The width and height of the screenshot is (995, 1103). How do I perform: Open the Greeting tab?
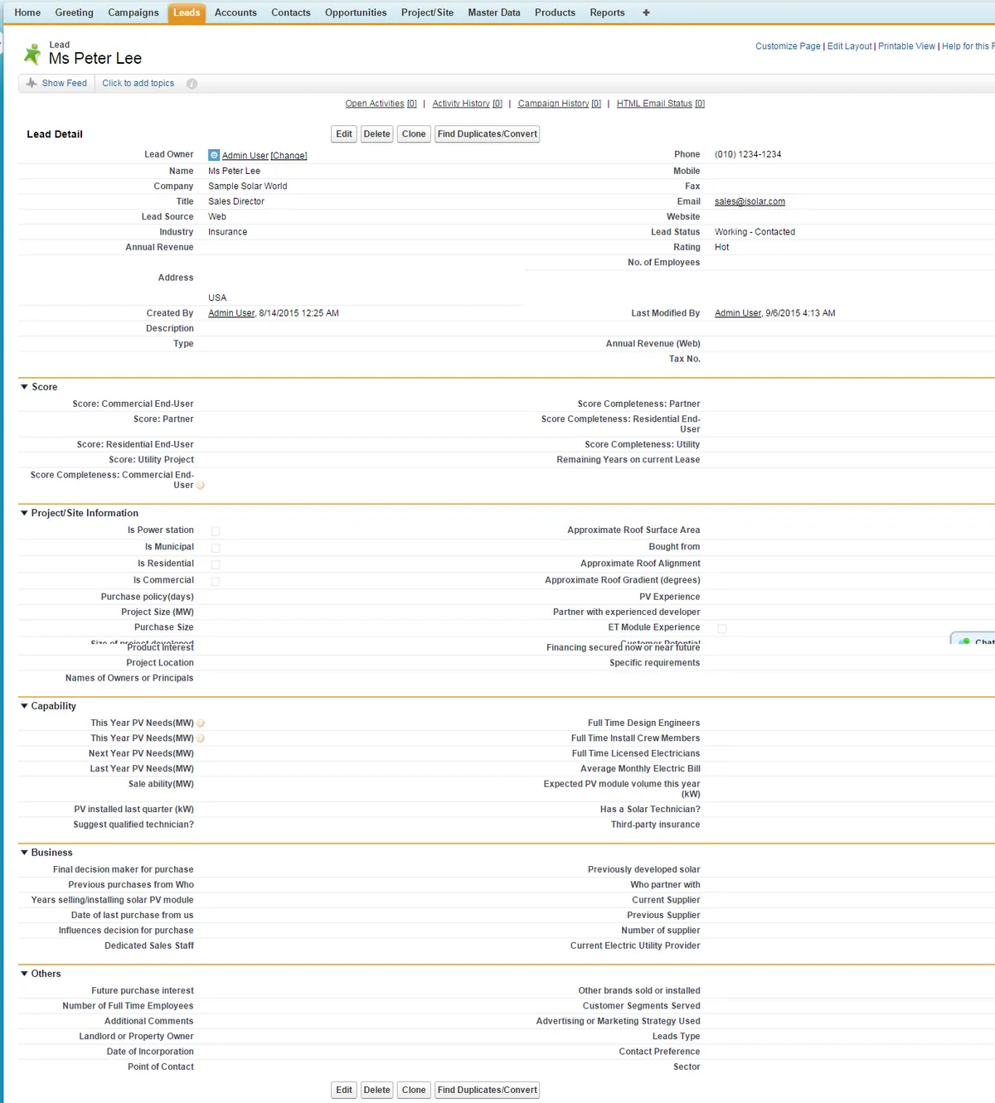click(74, 12)
